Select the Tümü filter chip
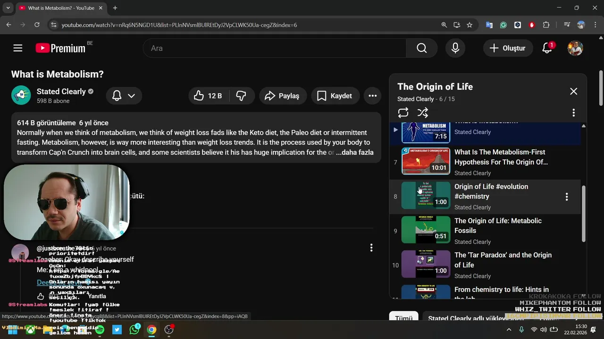The height and width of the screenshot is (339, 604). [403, 318]
